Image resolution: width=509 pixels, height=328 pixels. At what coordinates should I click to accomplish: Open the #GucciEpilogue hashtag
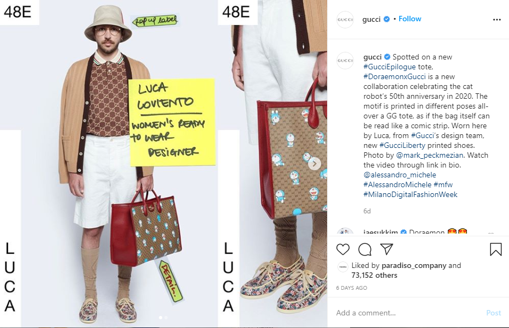click(x=389, y=67)
